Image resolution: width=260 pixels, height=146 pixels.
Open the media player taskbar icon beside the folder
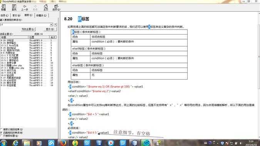tap(39, 143)
